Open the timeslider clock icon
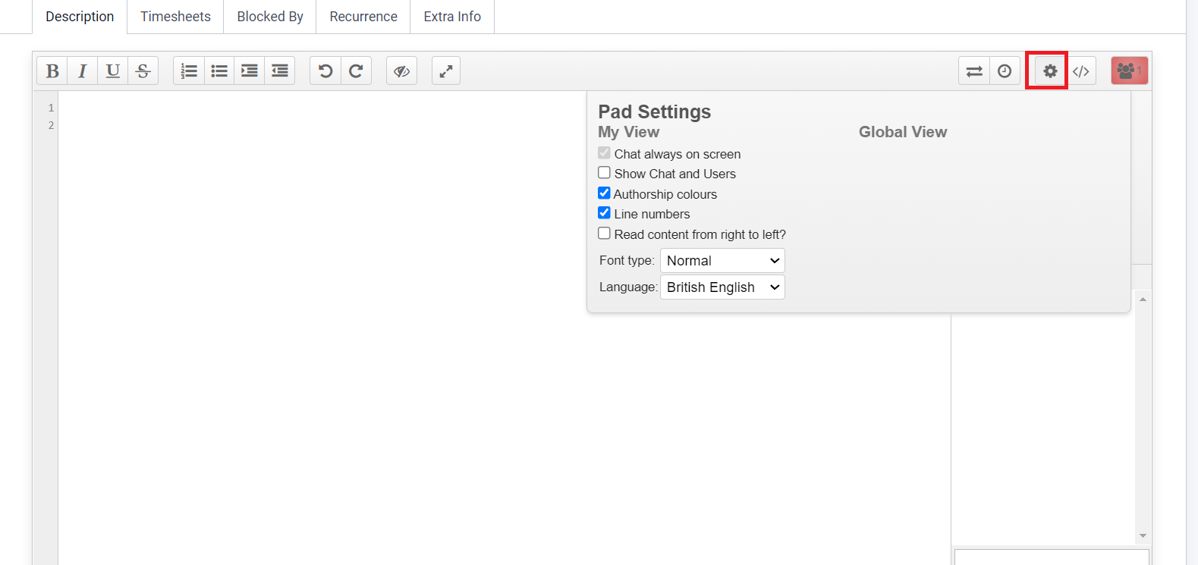 [x=1005, y=71]
